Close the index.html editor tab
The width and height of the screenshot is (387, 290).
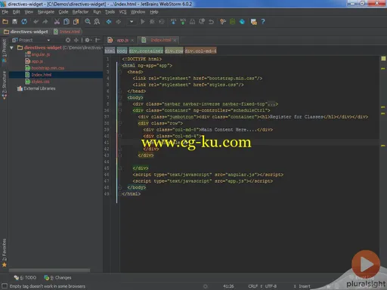point(175,40)
